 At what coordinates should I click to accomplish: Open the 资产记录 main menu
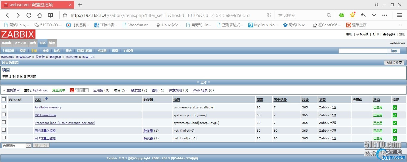tap(21, 43)
